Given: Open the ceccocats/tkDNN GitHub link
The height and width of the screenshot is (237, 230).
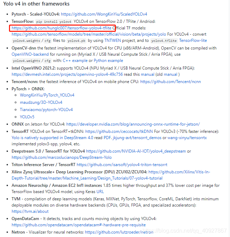Looking at the screenshot, I should tap(119, 131).
